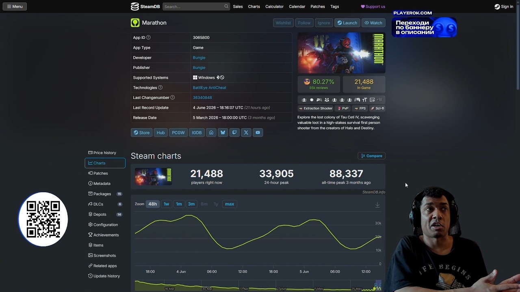Open Price history in sidebar
The width and height of the screenshot is (520, 292).
pos(105,153)
